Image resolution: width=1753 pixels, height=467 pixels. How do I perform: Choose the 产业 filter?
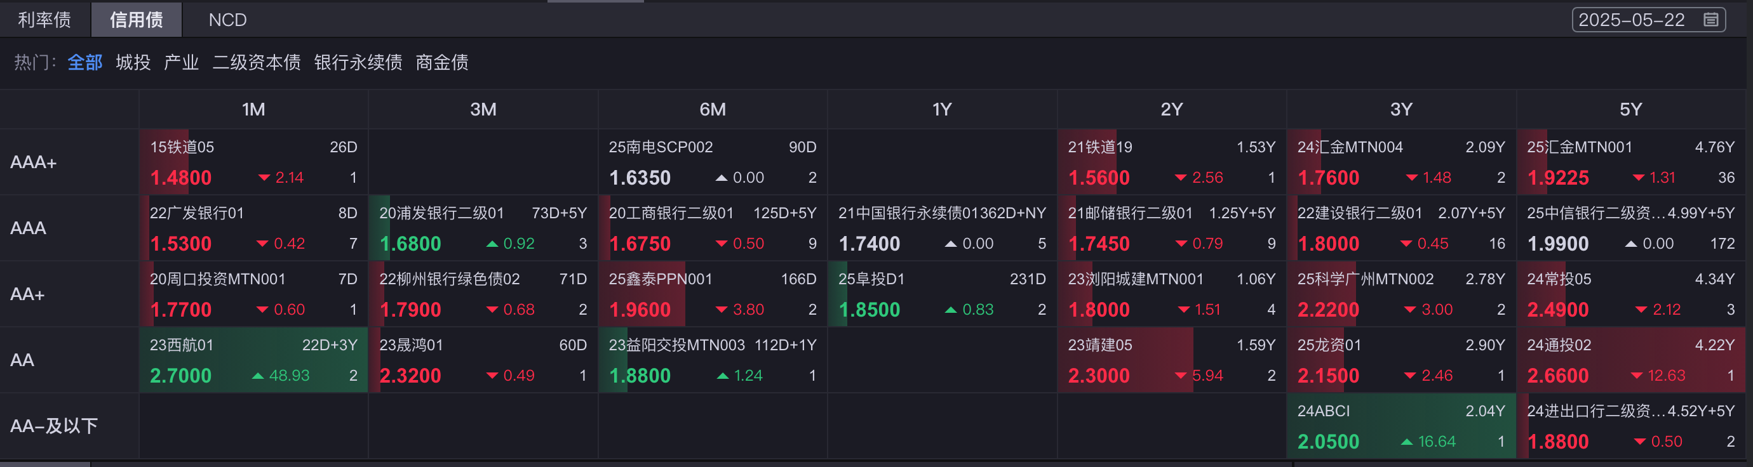[x=181, y=63]
